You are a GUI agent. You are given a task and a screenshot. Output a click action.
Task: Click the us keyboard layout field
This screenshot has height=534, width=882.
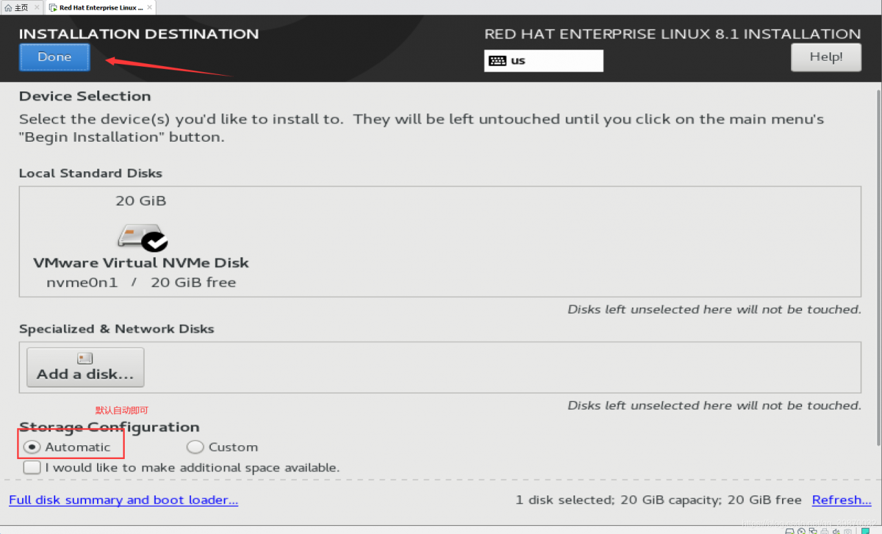(544, 61)
